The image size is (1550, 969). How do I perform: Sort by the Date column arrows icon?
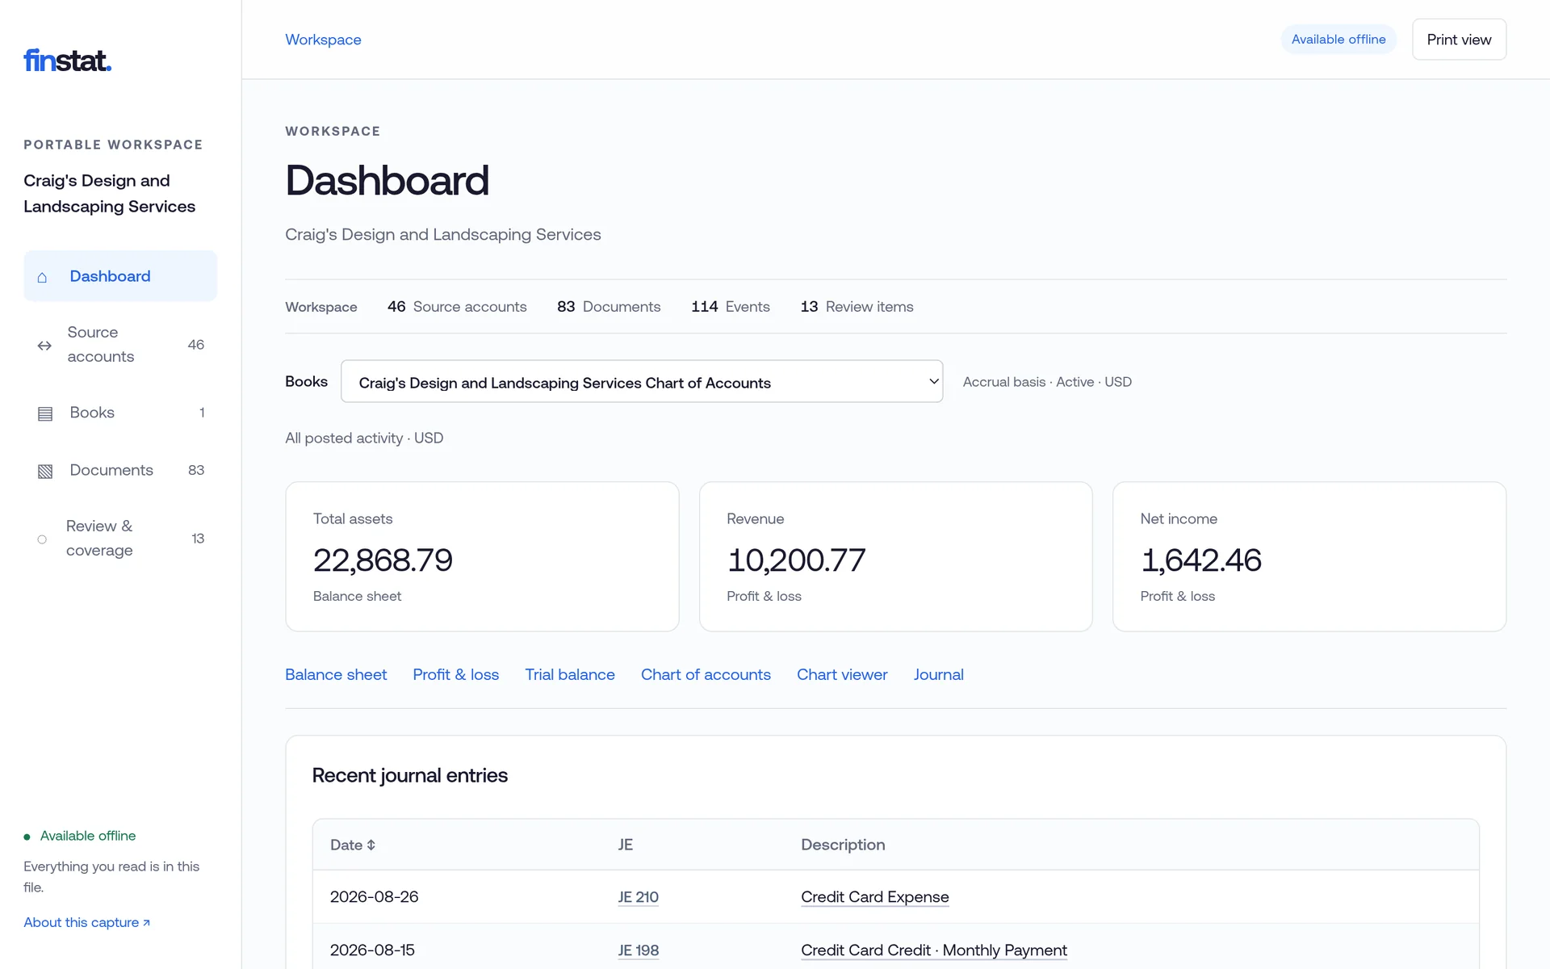point(371,845)
